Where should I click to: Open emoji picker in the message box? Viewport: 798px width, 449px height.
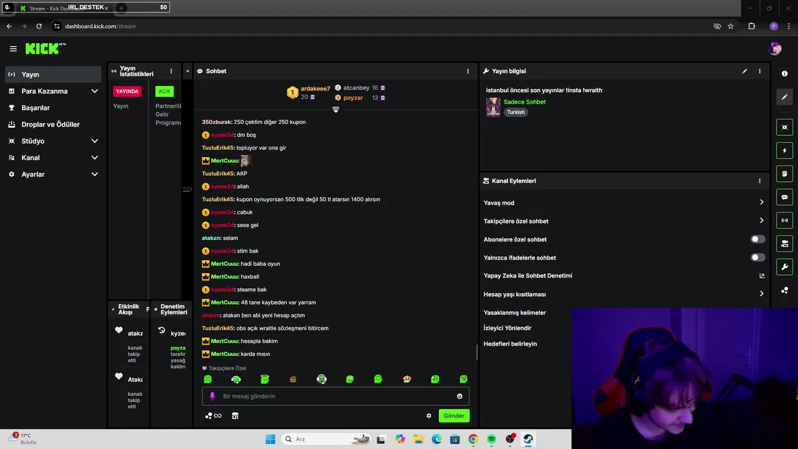[x=459, y=396]
